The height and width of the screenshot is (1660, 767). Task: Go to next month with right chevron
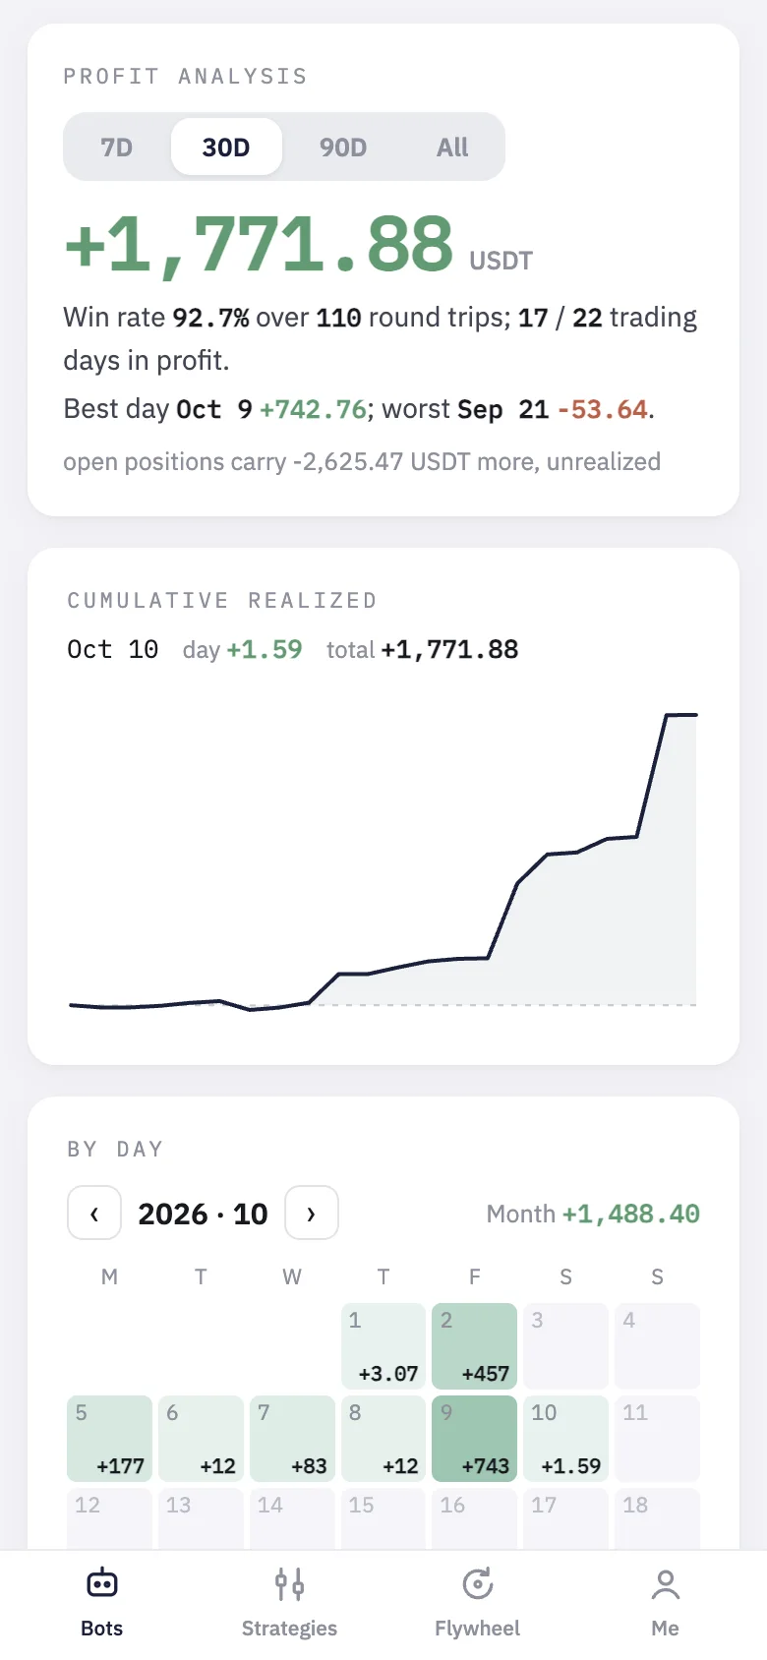pos(312,1213)
